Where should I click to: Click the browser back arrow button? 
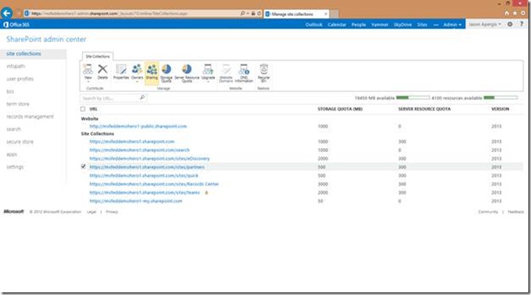[7, 13]
